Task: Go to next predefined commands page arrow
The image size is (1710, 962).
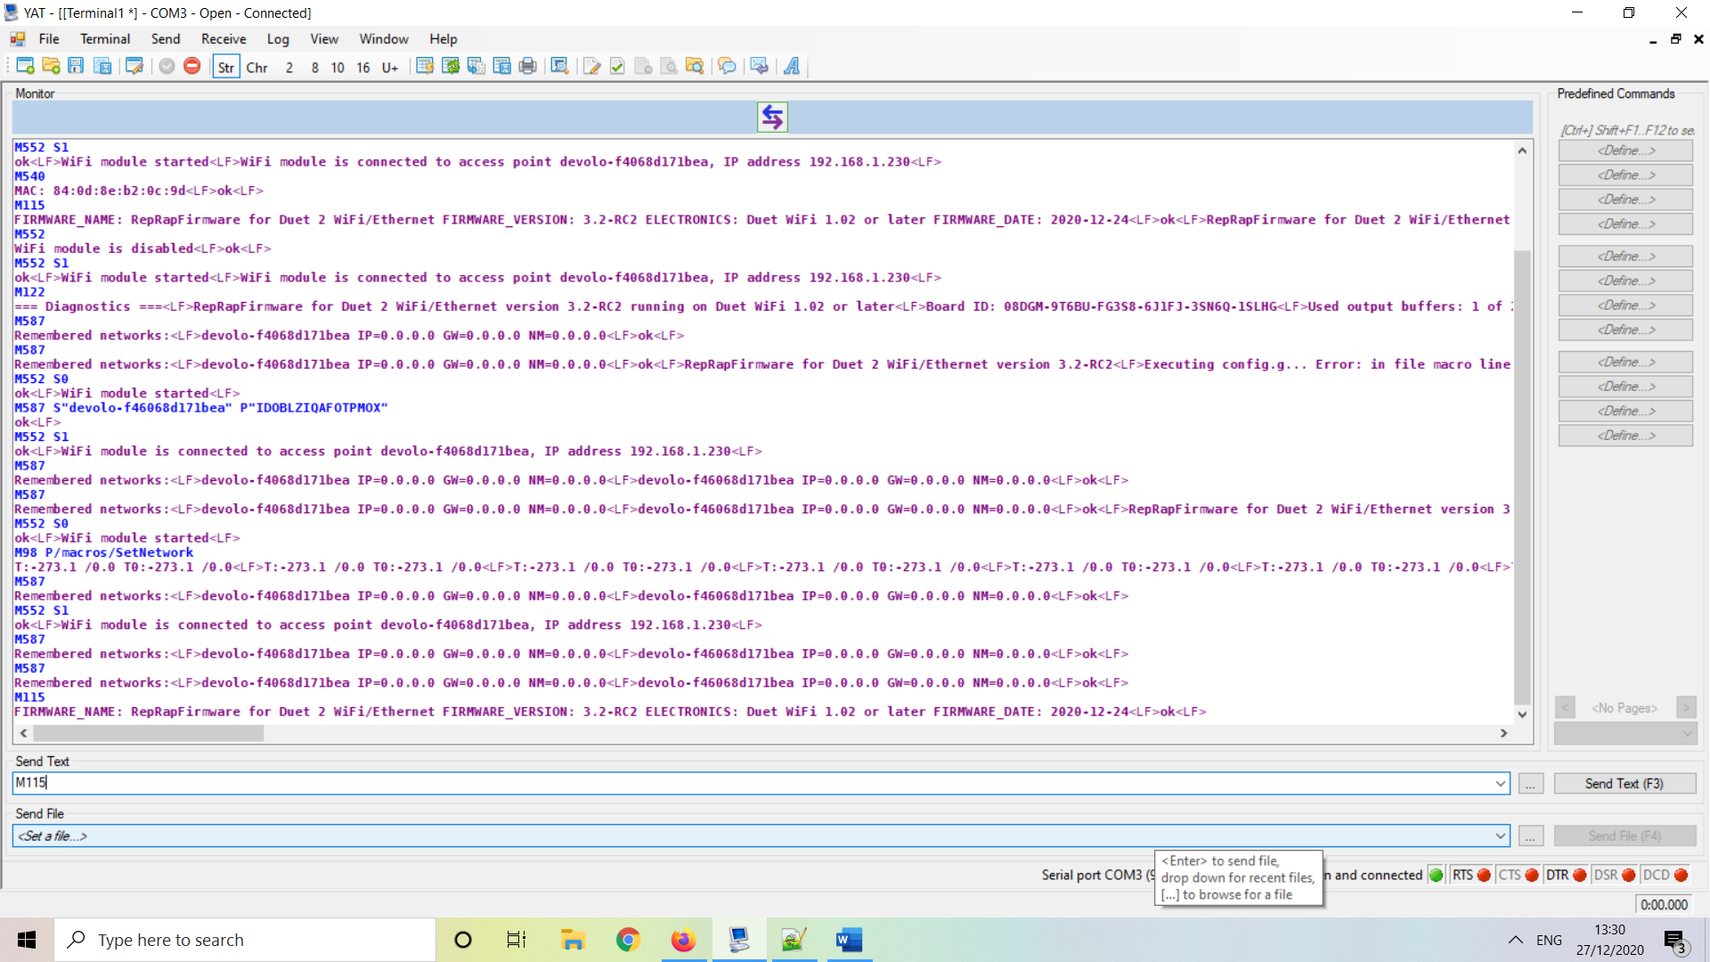Action: coord(1686,707)
